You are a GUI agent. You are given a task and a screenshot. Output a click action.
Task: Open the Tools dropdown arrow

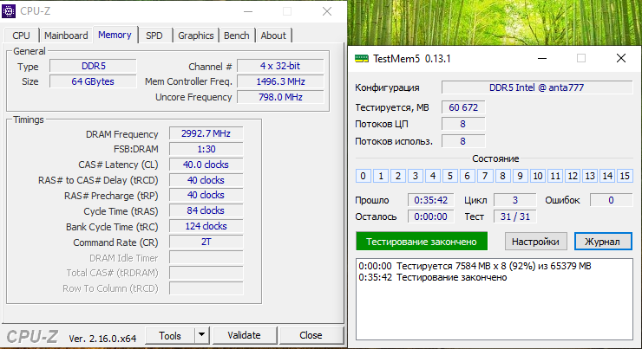pyautogui.click(x=201, y=335)
